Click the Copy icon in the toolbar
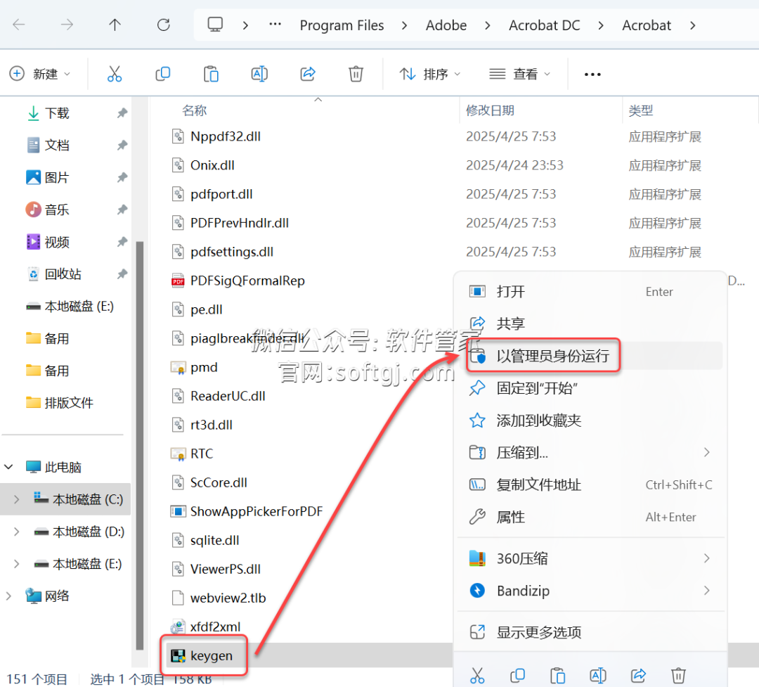 coord(162,74)
